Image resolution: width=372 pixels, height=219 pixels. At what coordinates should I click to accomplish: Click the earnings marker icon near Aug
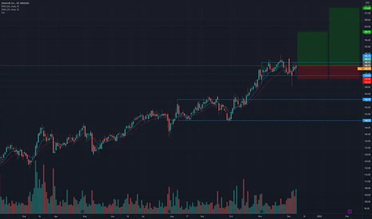(x=169, y=211)
